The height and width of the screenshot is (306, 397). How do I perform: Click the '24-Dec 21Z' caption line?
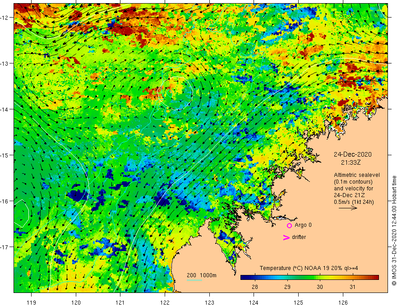[x=348, y=195]
